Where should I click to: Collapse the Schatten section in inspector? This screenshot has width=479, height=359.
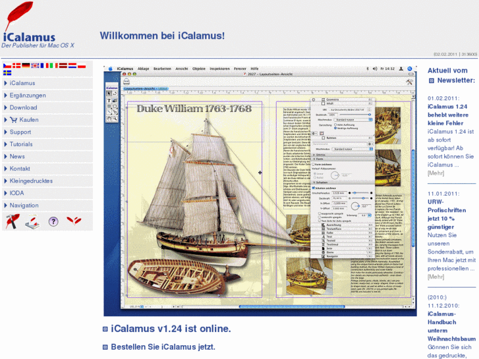(x=314, y=182)
